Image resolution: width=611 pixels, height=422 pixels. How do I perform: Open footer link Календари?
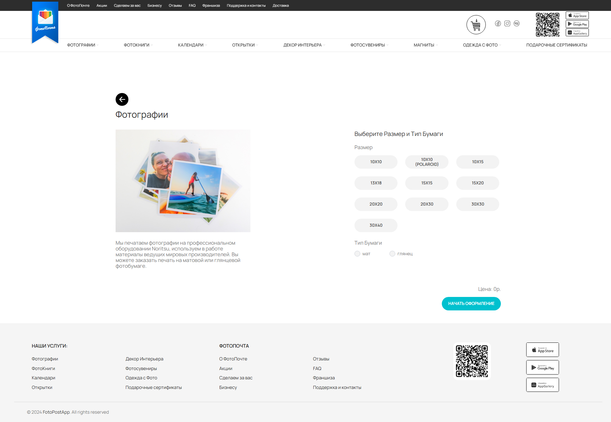[43, 378]
